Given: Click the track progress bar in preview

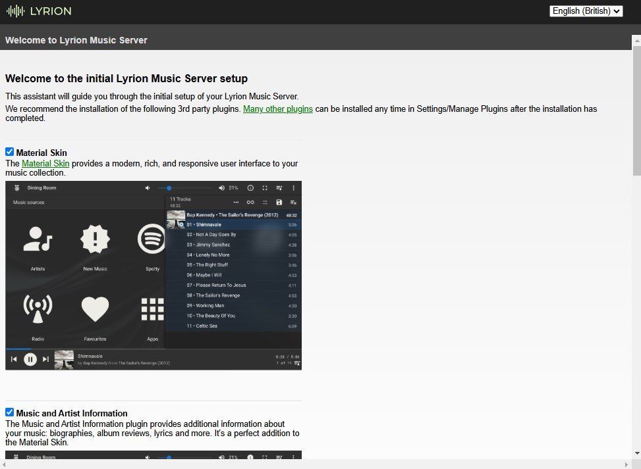Looking at the screenshot, I should click(153, 349).
